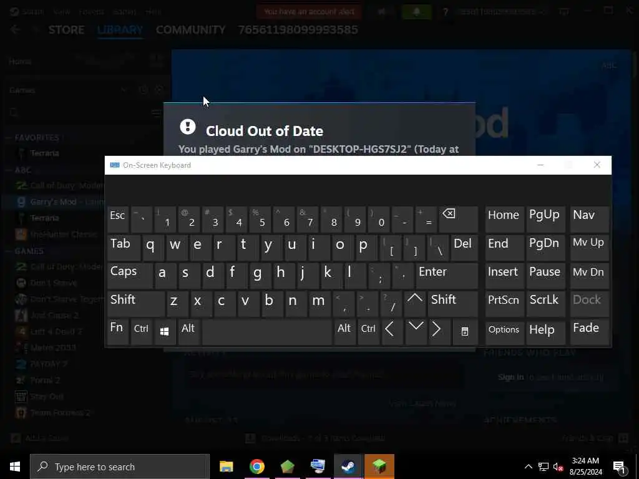Open the LIBRARY tab in Steam
The width and height of the screenshot is (639, 479).
point(120,30)
